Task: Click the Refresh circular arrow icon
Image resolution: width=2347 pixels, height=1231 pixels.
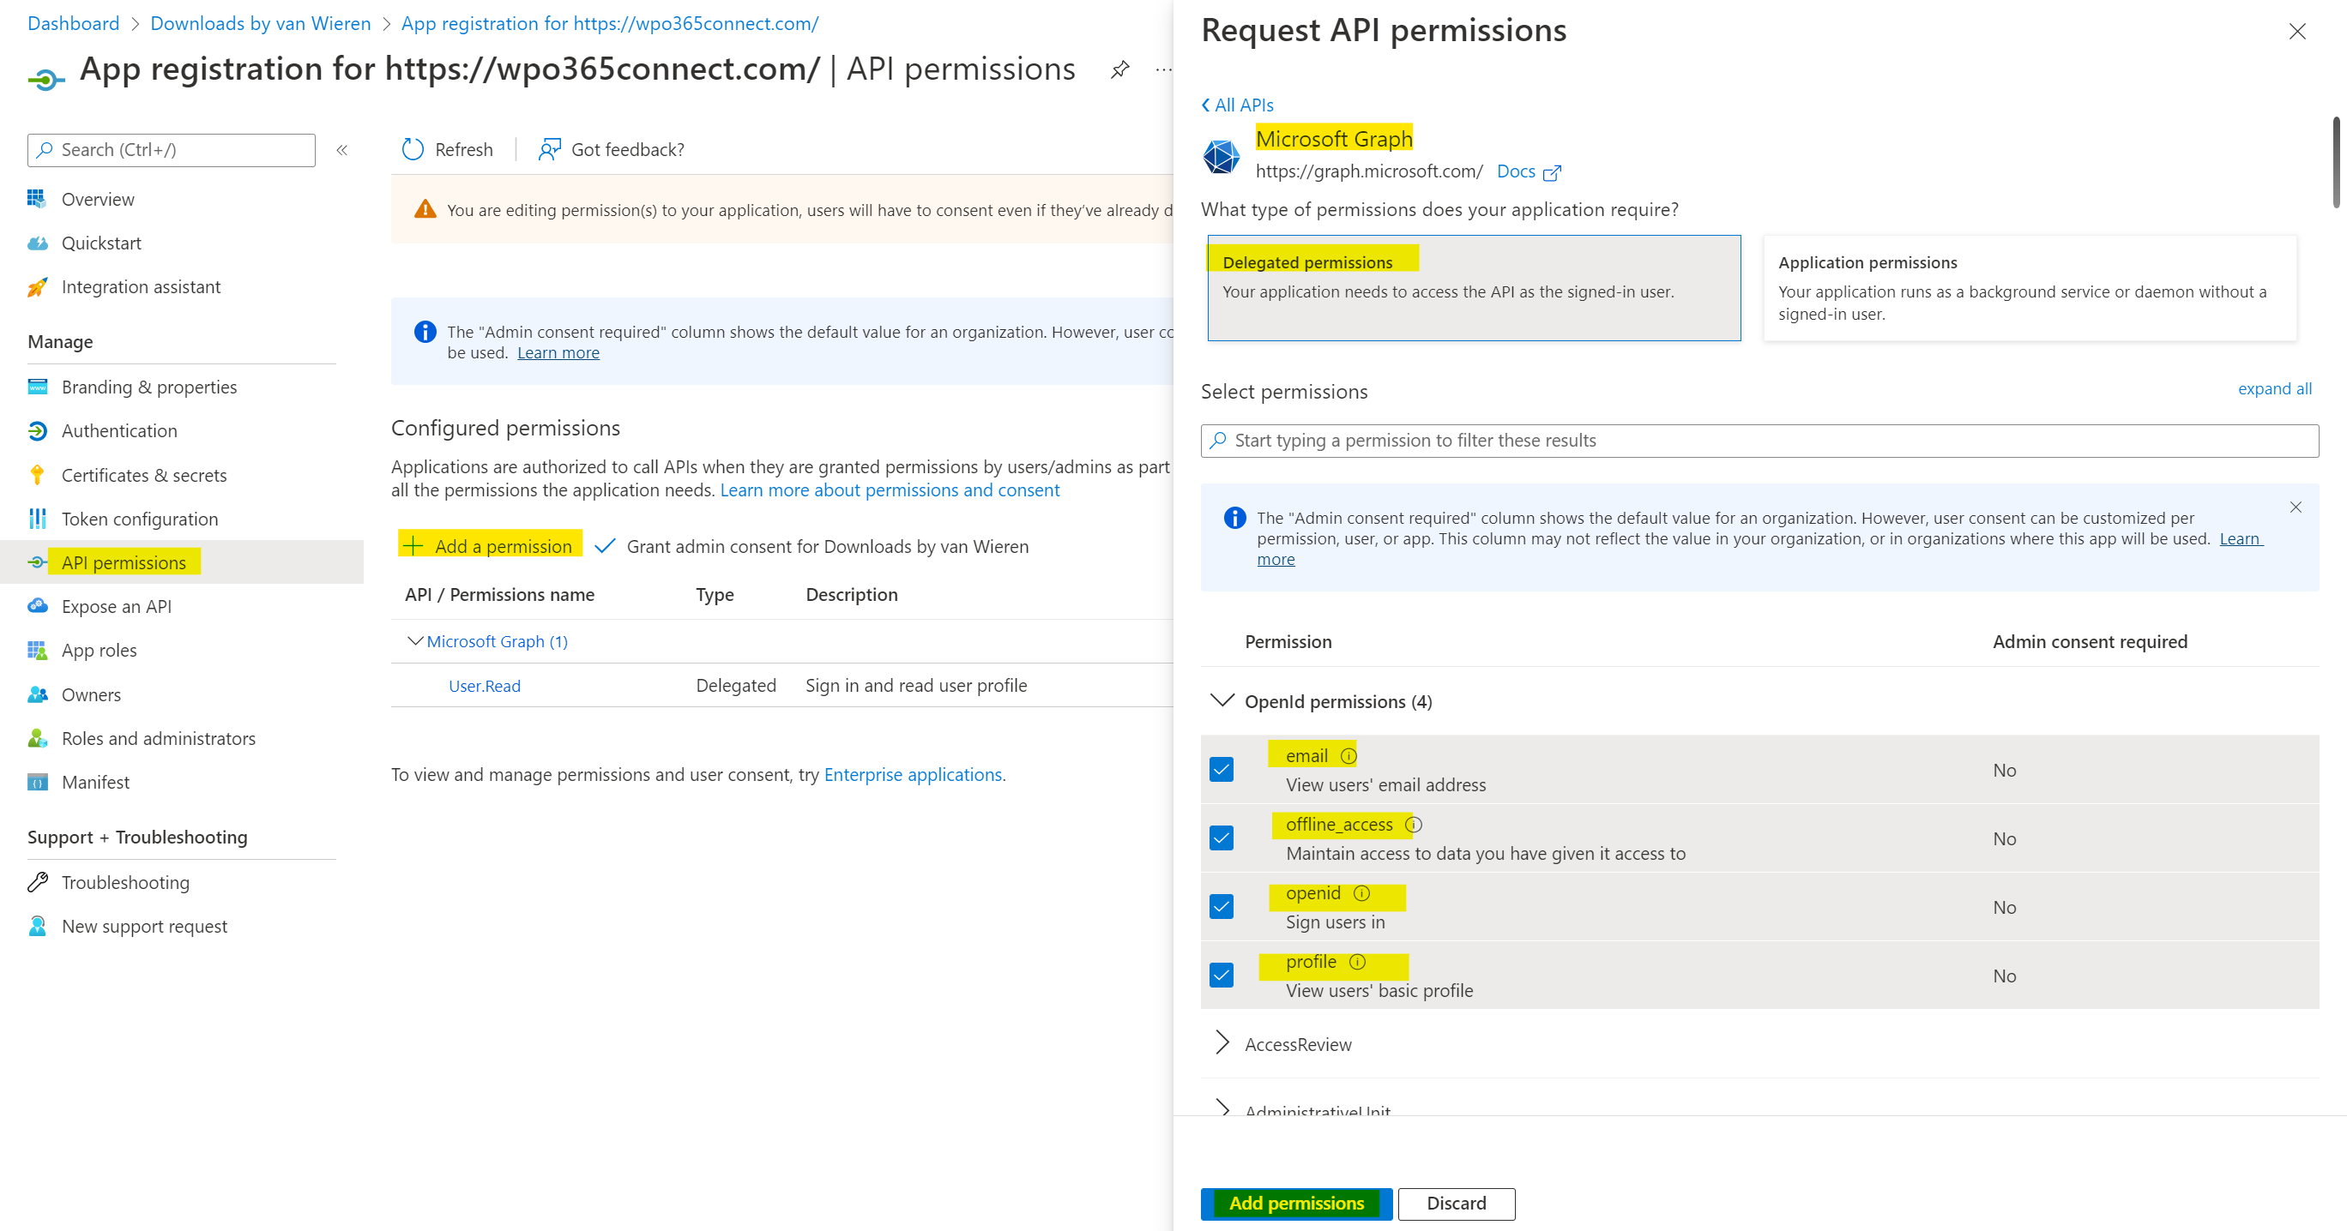Action: 413,149
